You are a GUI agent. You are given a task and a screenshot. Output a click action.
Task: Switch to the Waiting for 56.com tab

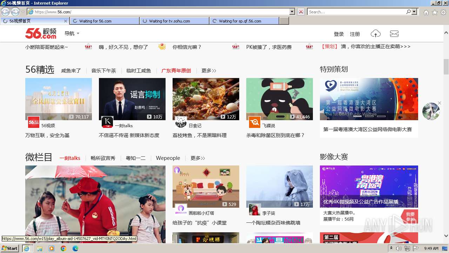(105, 21)
